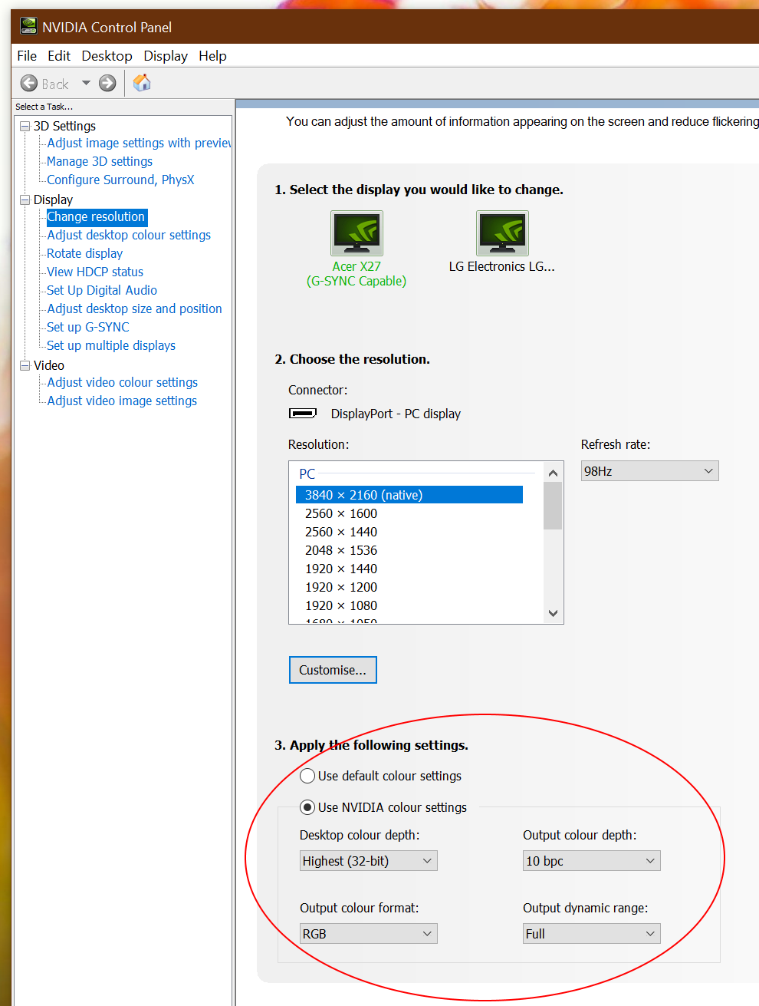The image size is (759, 1006).
Task: Open Adjust desktop colour settings
Action: pos(129,235)
